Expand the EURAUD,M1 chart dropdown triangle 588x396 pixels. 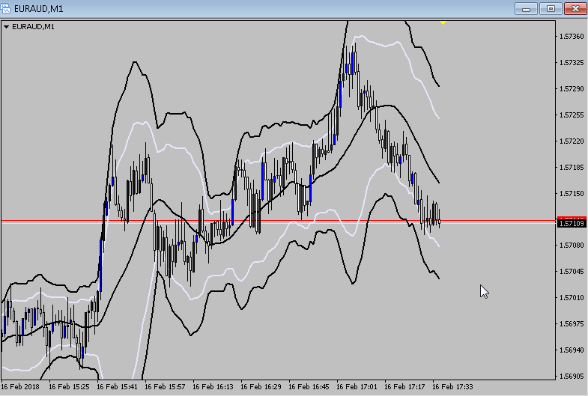pyautogui.click(x=6, y=27)
